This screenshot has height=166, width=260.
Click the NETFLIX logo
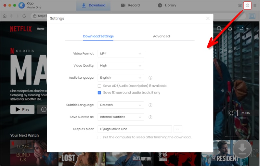[x=21, y=29]
